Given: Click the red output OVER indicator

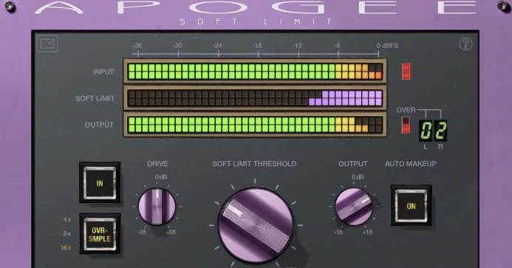Looking at the screenshot, I should point(406,125).
